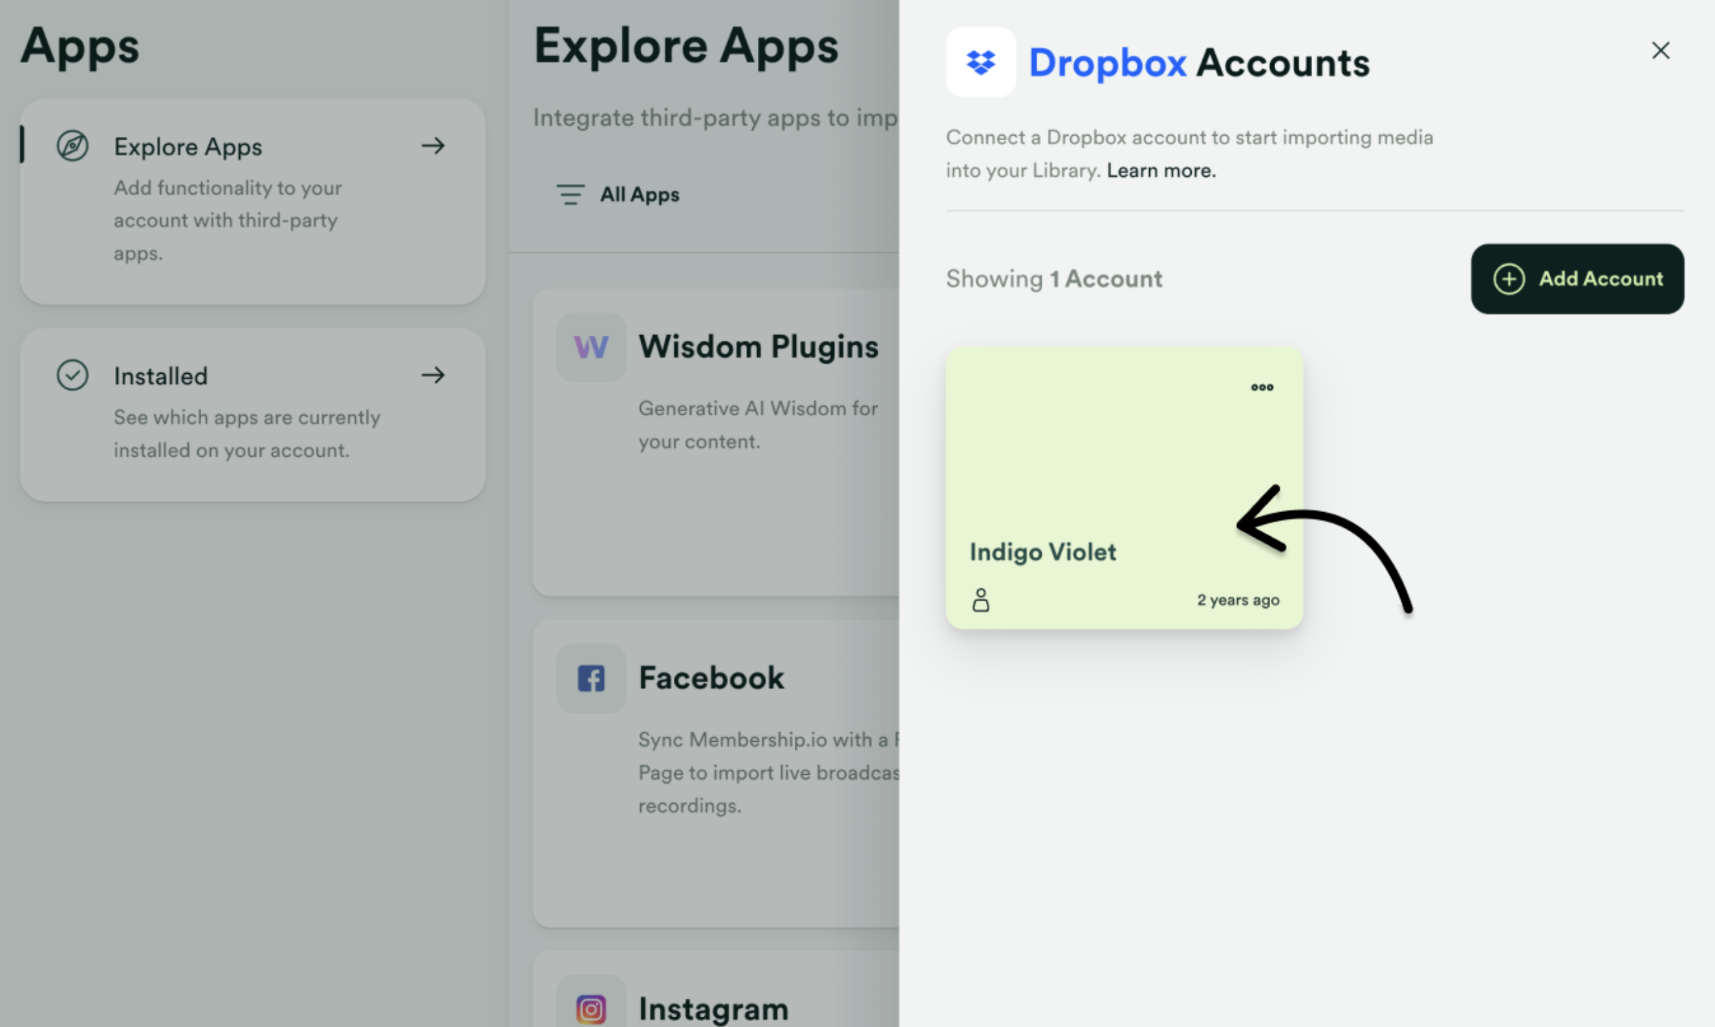The height and width of the screenshot is (1027, 1715).
Task: Click the Apps sidebar heading
Action: (80, 46)
